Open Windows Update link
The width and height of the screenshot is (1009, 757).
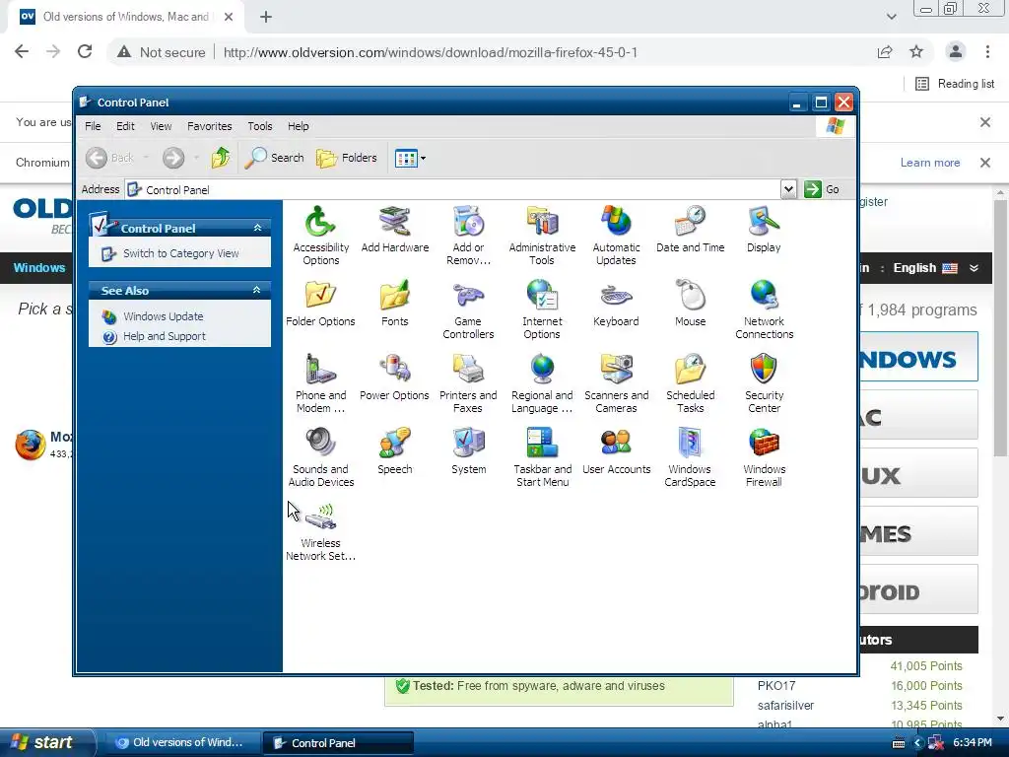(x=163, y=316)
